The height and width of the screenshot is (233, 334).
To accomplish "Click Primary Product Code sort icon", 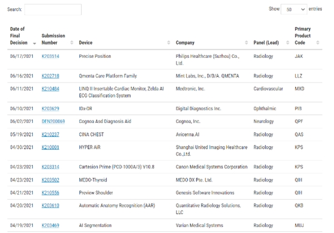I will coord(318,43).
